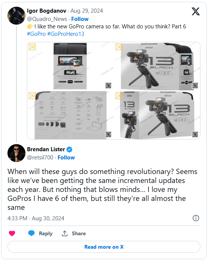Screen dimensions: 209x261
Task: Open the #GoProHero13 hashtag
Action: coord(66,34)
